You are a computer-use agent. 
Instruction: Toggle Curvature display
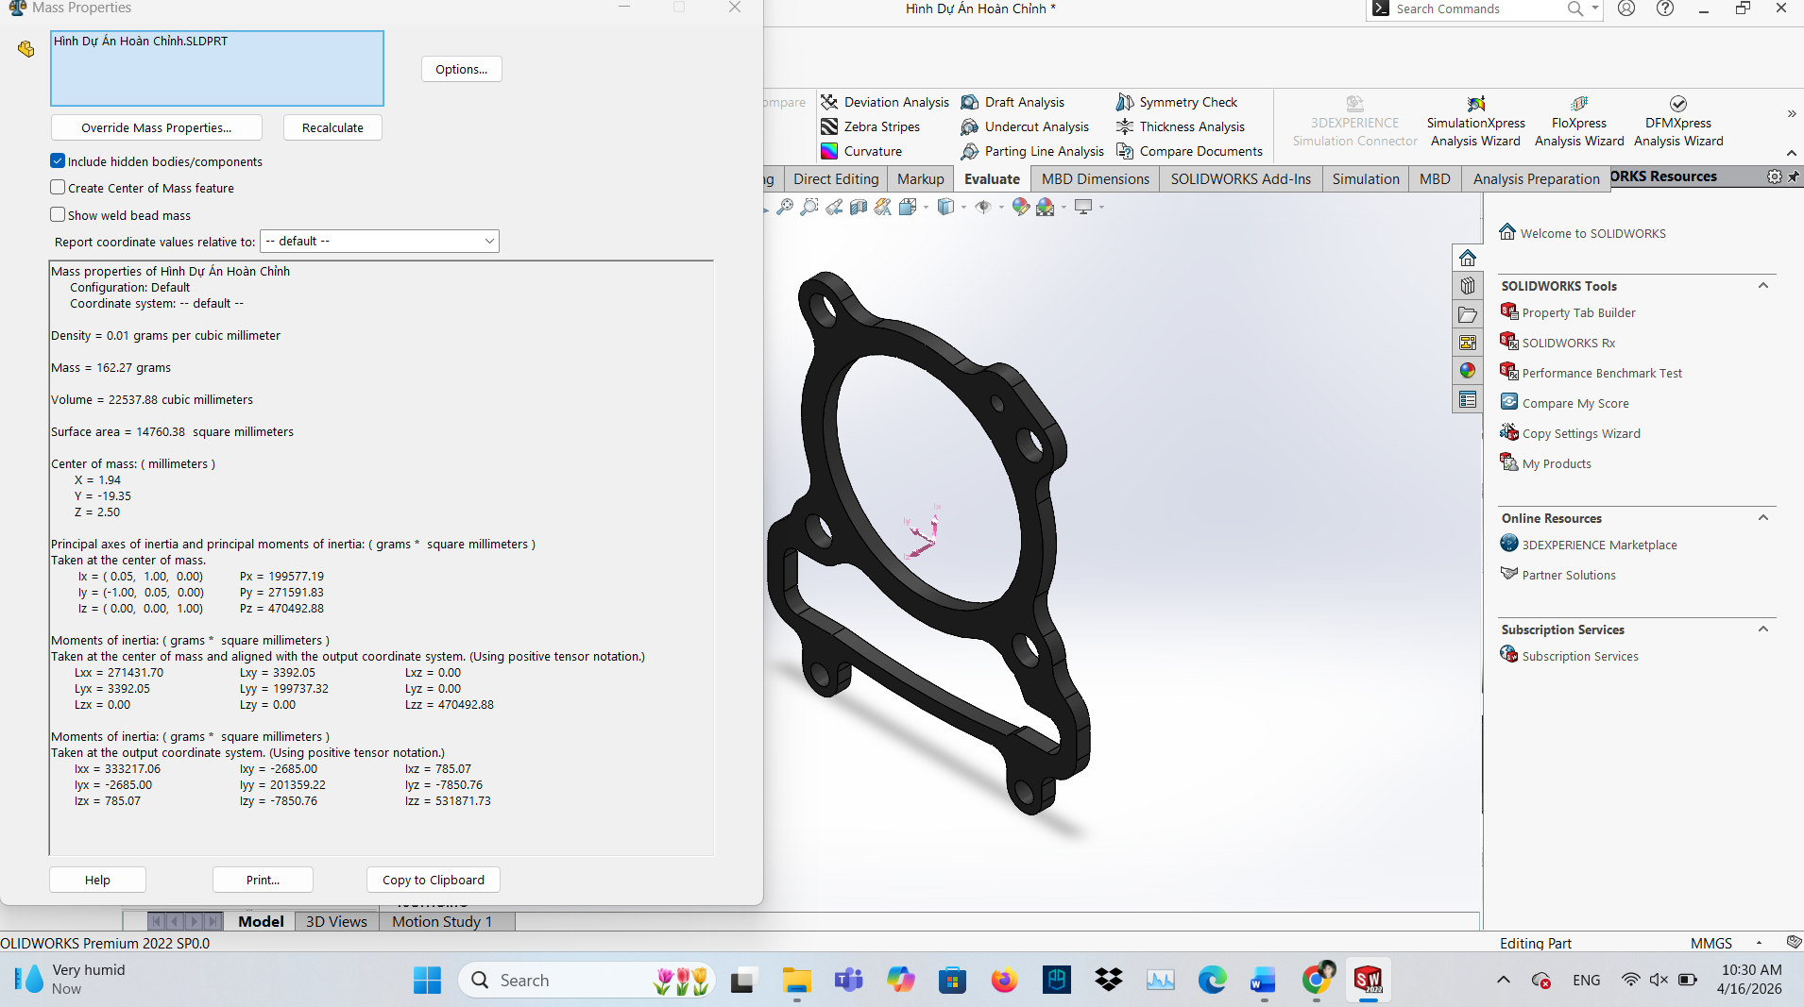pyautogui.click(x=861, y=151)
